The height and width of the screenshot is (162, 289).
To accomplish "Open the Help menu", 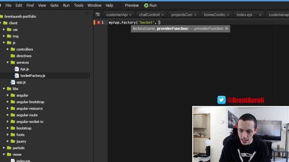I will tap(109, 5).
